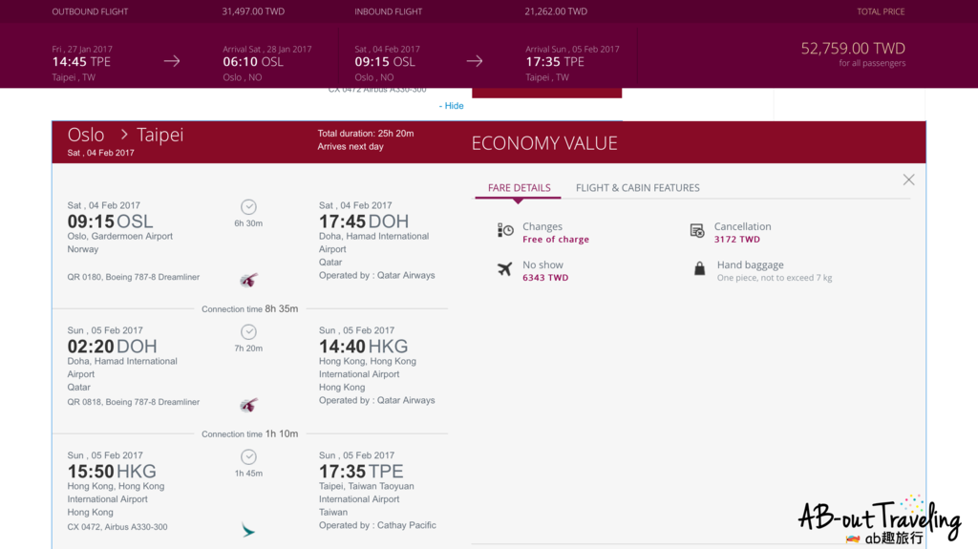Open the Fare Details tab
Image resolution: width=978 pixels, height=549 pixels.
click(x=519, y=188)
